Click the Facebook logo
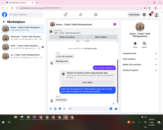Screen dimensions: 163x130 (5, 15)
